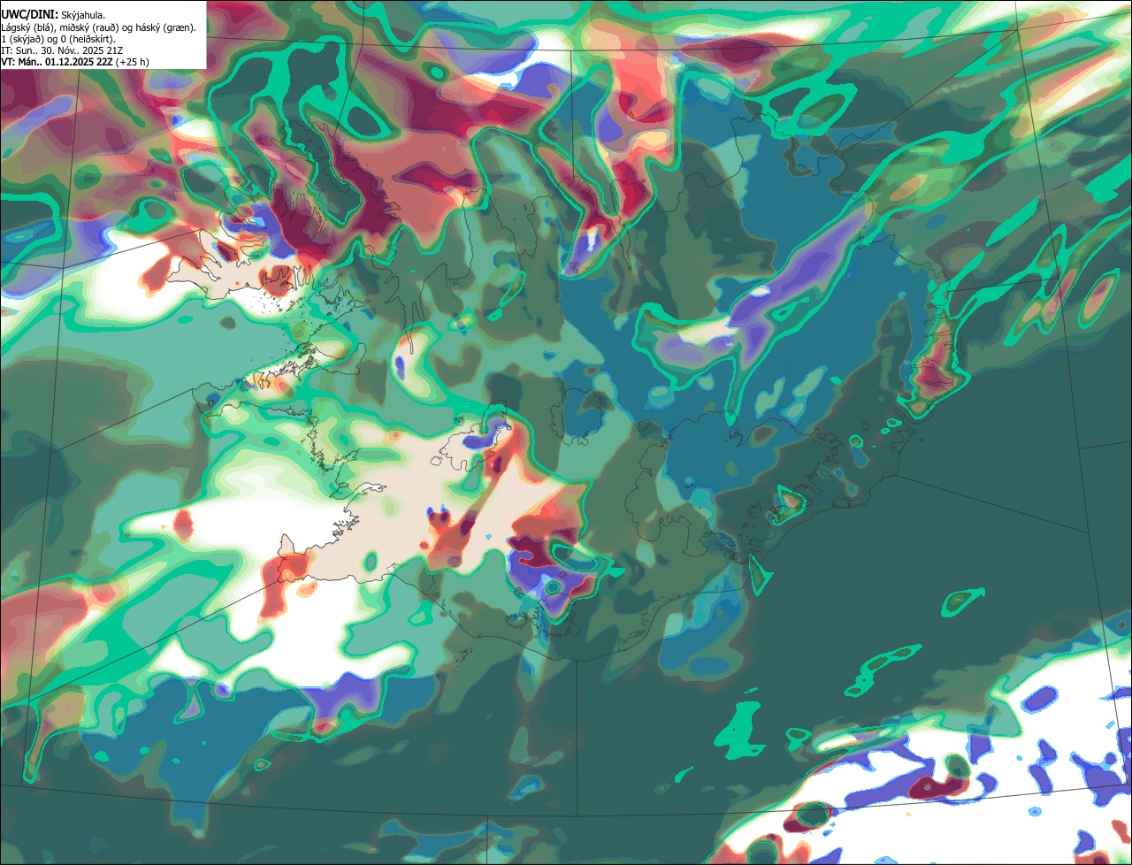The image size is (1132, 865).
Task: Click the 'VT: Mán.. 01.12.2025 22Z' line
Action: 74,62
